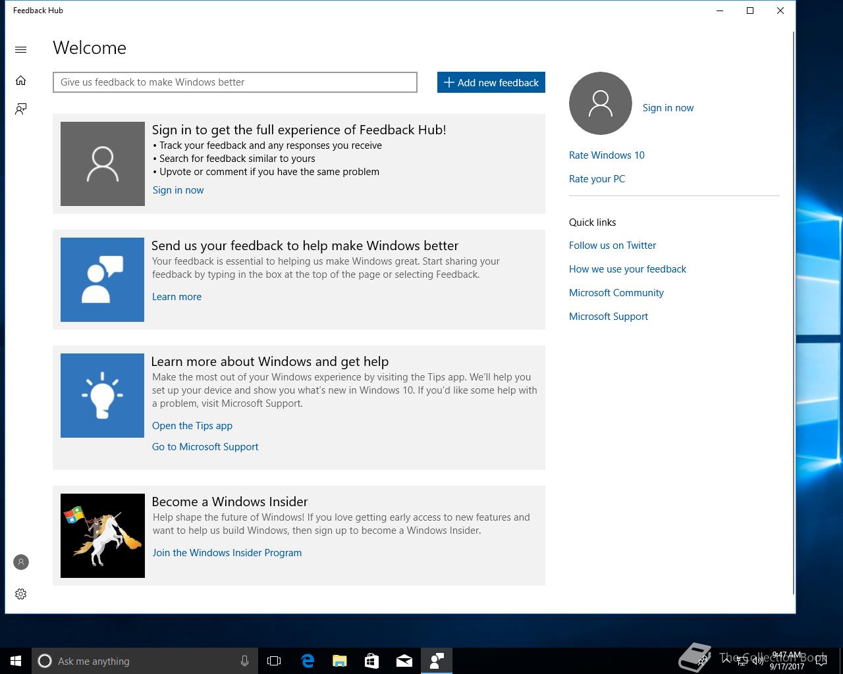Open Microsoft Support quick link
Screen dimensions: 843x674
coord(609,317)
